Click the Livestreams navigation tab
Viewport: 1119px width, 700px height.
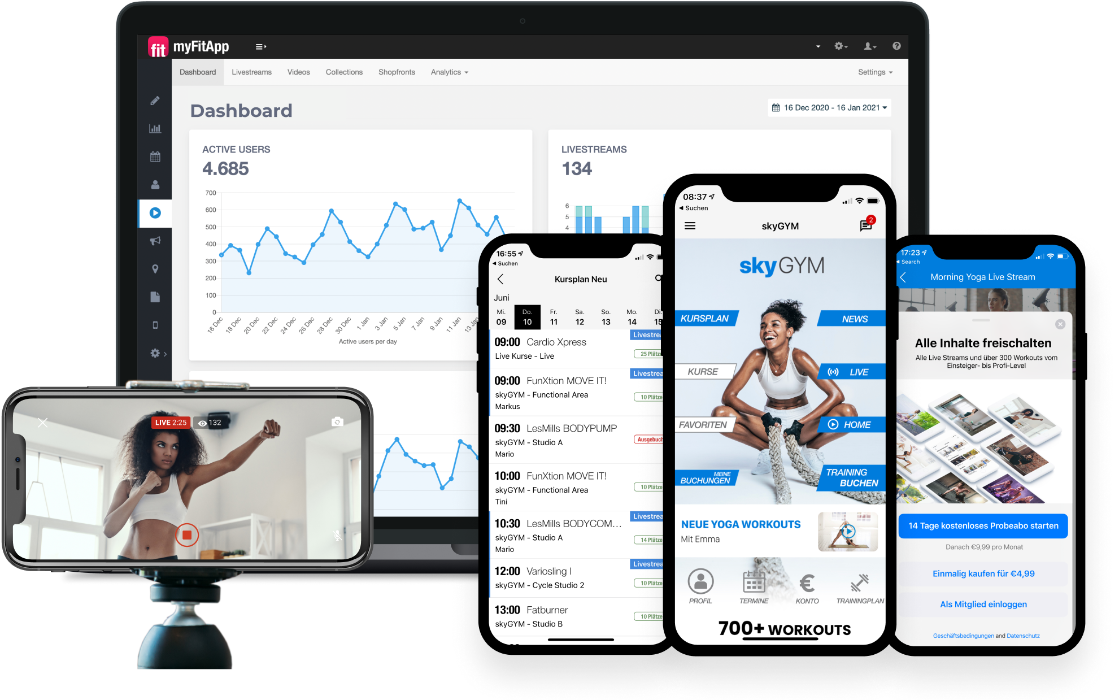click(x=251, y=72)
